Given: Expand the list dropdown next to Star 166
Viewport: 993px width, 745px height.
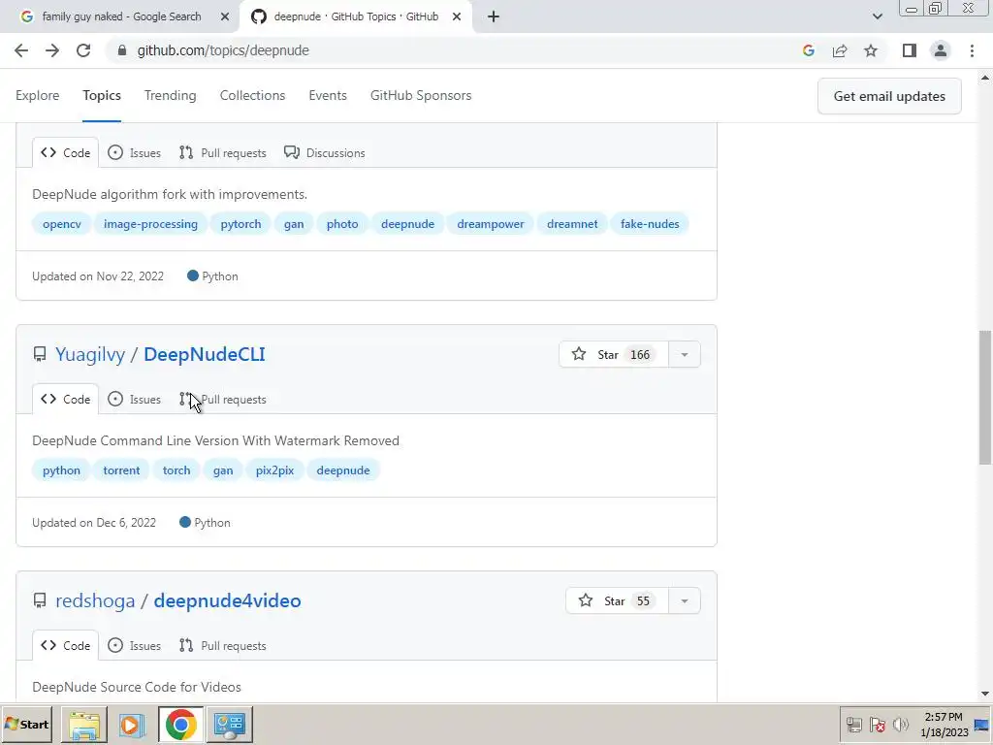Looking at the screenshot, I should pyautogui.click(x=685, y=355).
